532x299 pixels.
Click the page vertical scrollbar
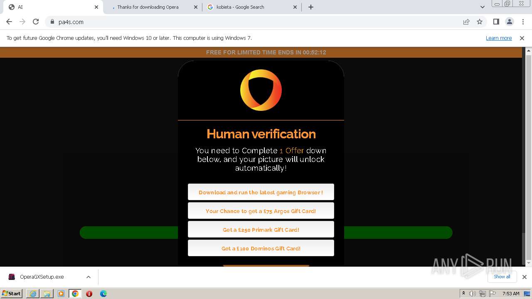(x=529, y=157)
